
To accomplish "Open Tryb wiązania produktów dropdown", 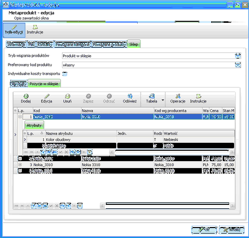I will pos(238,56).
